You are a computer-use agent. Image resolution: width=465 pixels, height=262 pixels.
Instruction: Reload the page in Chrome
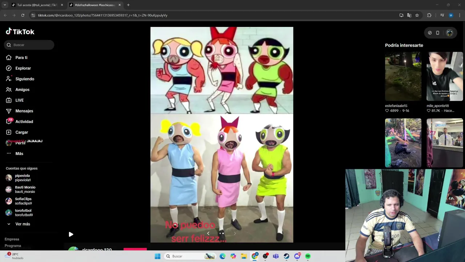pyautogui.click(x=23, y=15)
